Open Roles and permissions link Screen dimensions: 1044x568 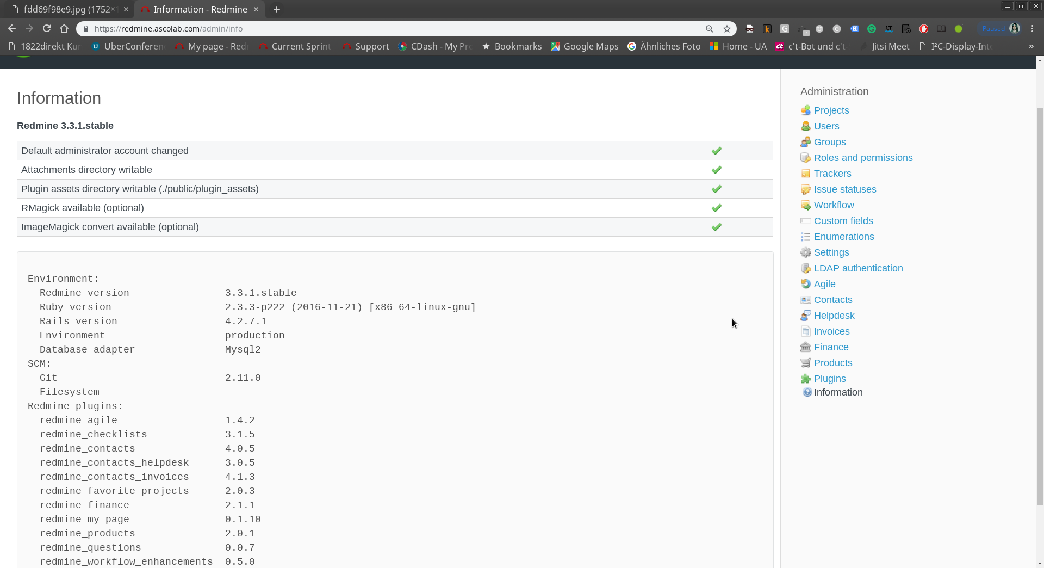(x=863, y=158)
